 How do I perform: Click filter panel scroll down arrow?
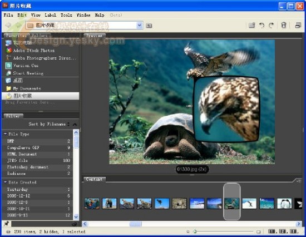[76, 216]
